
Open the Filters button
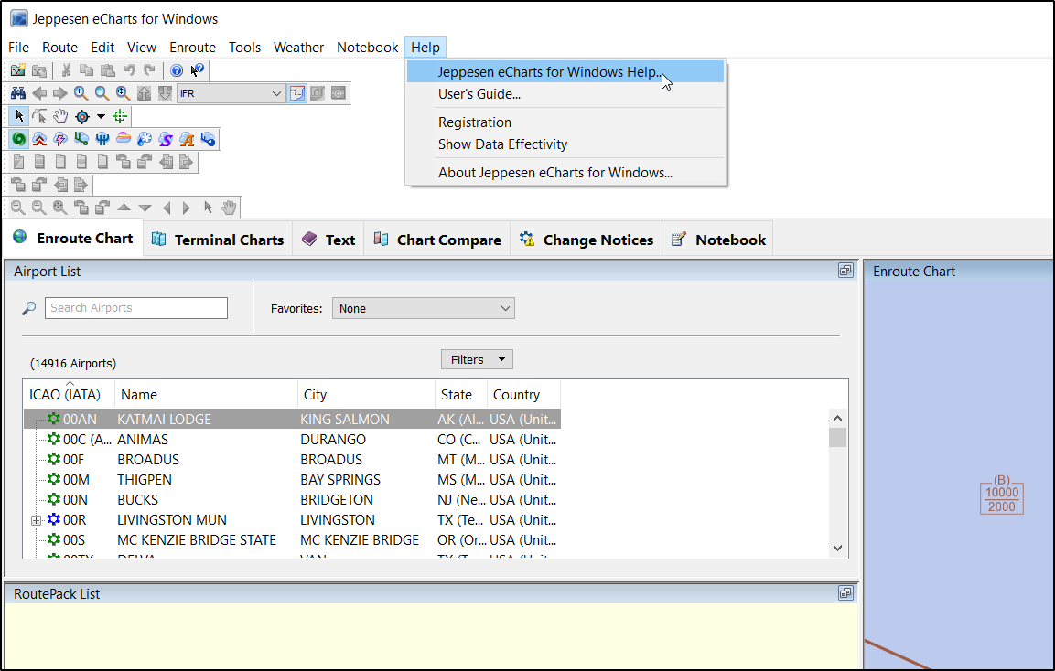coord(476,360)
